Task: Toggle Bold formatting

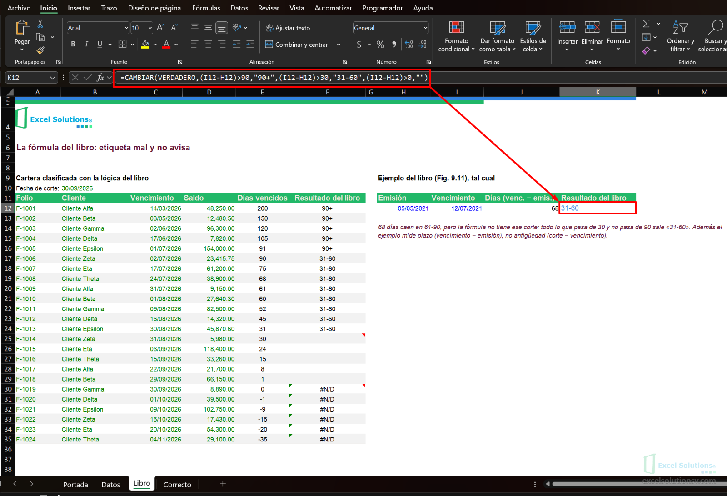Action: (73, 44)
